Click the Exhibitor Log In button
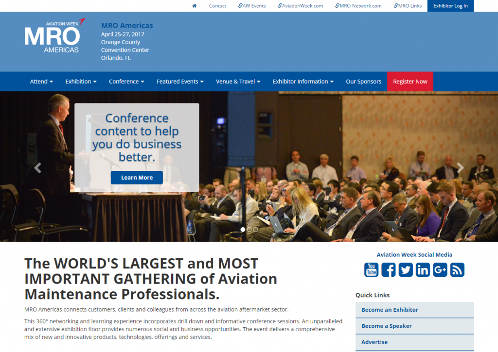 (450, 6)
